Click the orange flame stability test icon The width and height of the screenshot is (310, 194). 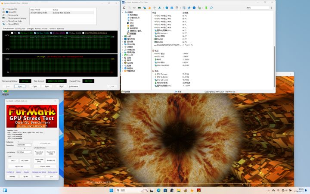coord(149,8)
